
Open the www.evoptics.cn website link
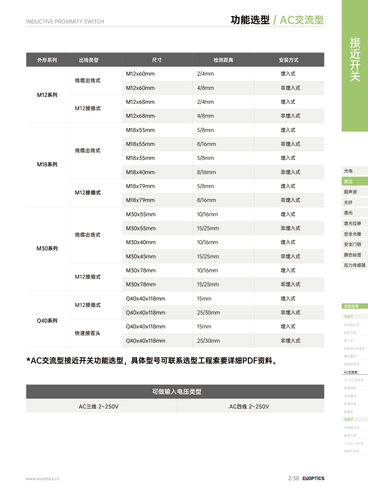pos(43,479)
